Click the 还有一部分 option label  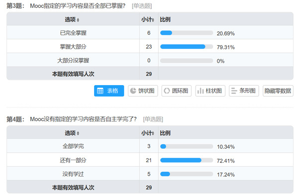[73, 160]
